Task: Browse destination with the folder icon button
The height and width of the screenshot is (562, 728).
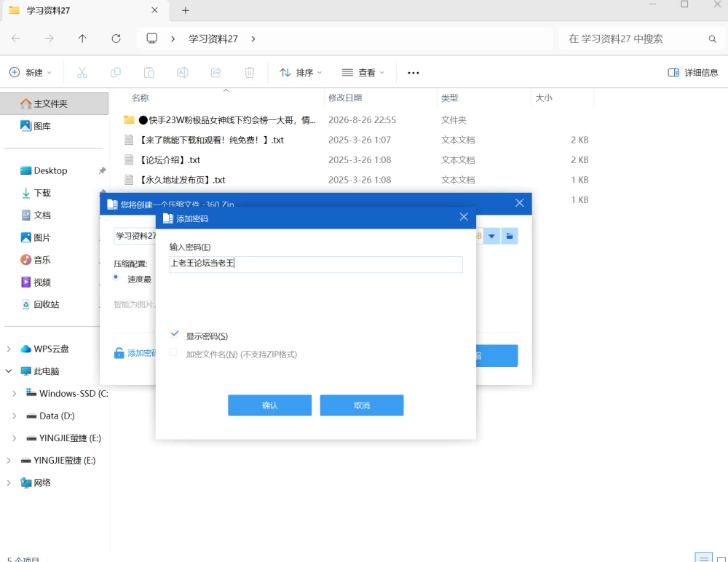Action: [510, 236]
